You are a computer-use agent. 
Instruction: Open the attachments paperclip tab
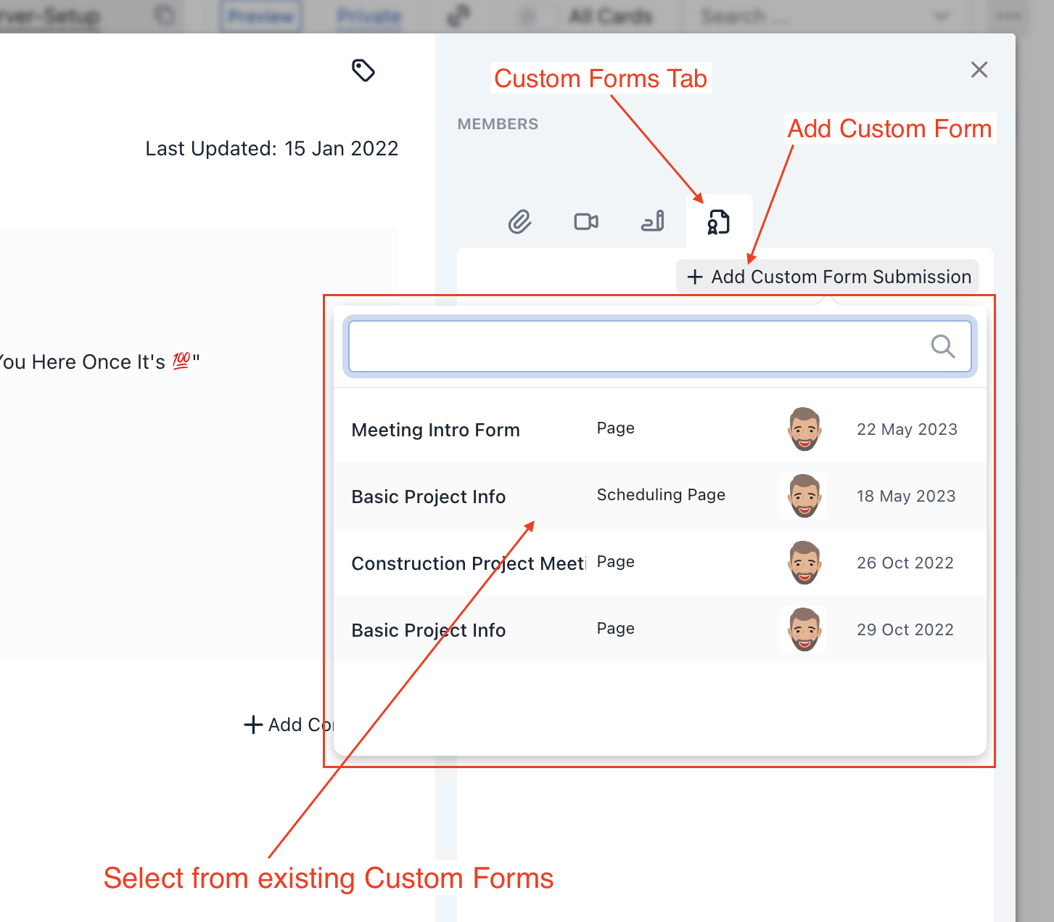point(519,221)
